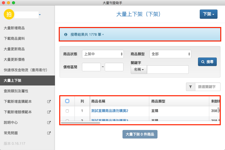Toggle the select-all checkbox in table header

[67, 101]
